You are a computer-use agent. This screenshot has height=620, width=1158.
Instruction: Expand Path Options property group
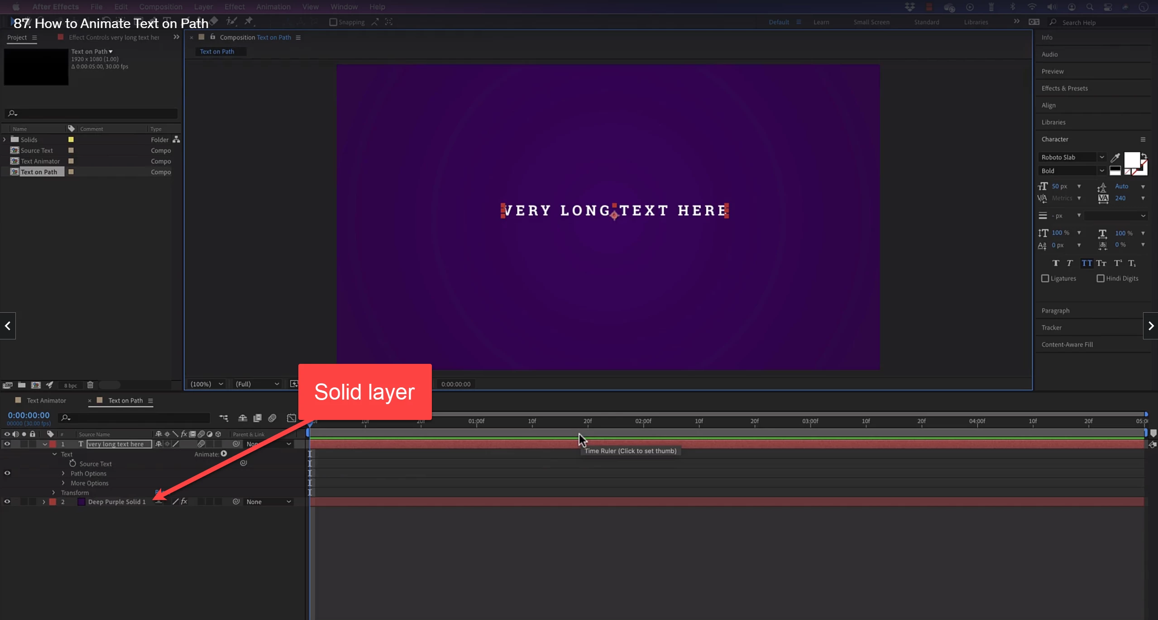coord(63,473)
